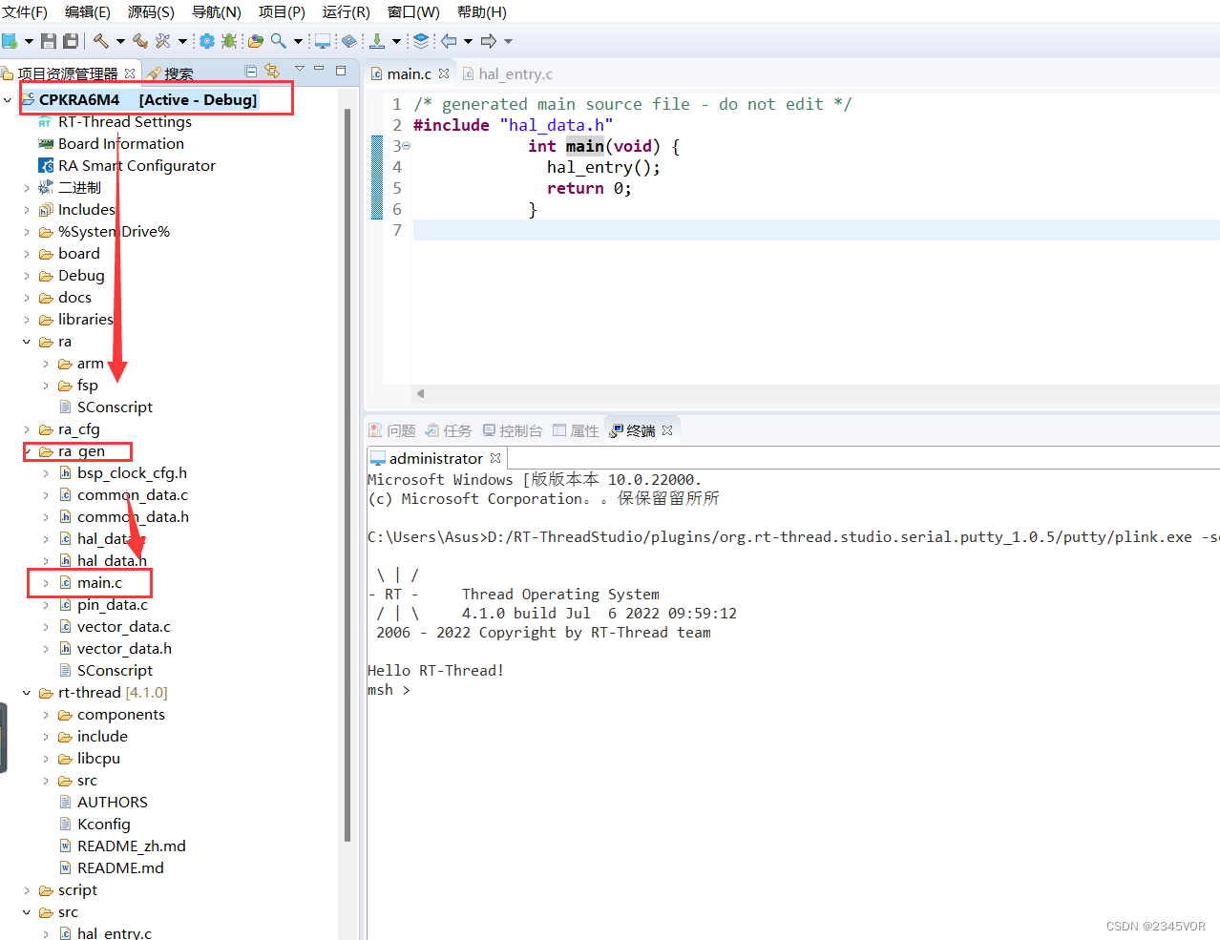
Task: Click Collapse All in project explorer
Action: pos(250,71)
